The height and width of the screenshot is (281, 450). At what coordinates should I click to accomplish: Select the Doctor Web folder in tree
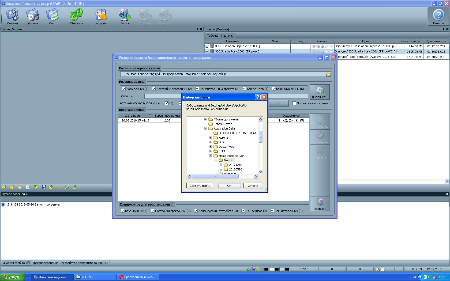click(x=226, y=147)
